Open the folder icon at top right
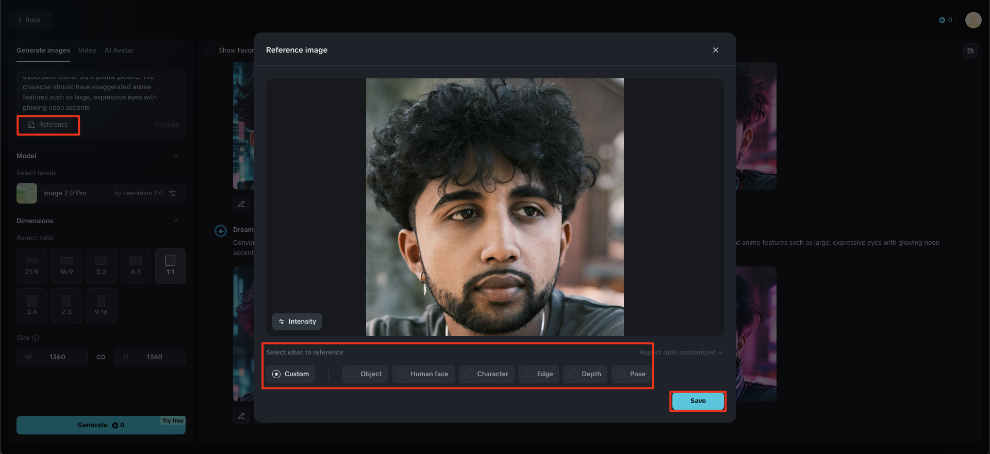Viewport: 990px width, 454px height. tap(970, 51)
